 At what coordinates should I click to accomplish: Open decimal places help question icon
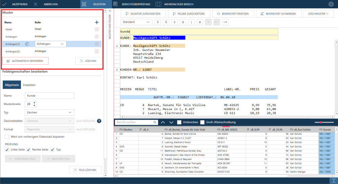pos(99,121)
